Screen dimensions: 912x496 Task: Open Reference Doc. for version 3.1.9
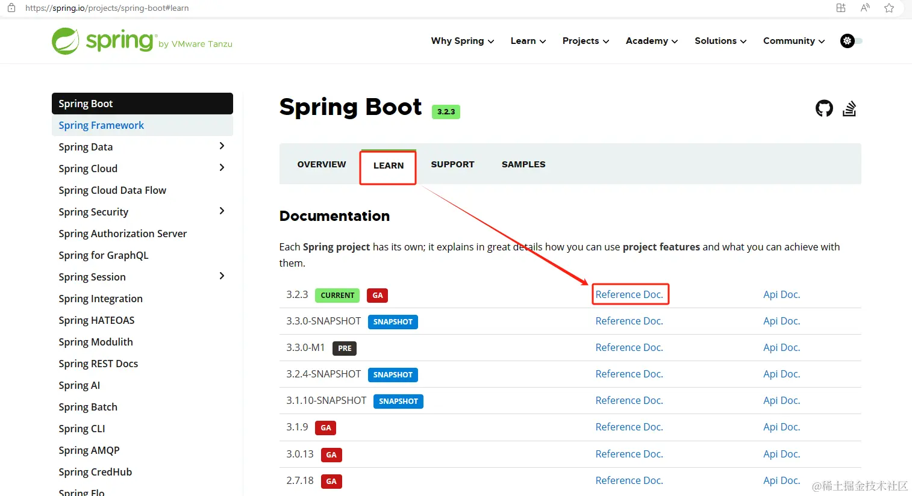click(629, 427)
